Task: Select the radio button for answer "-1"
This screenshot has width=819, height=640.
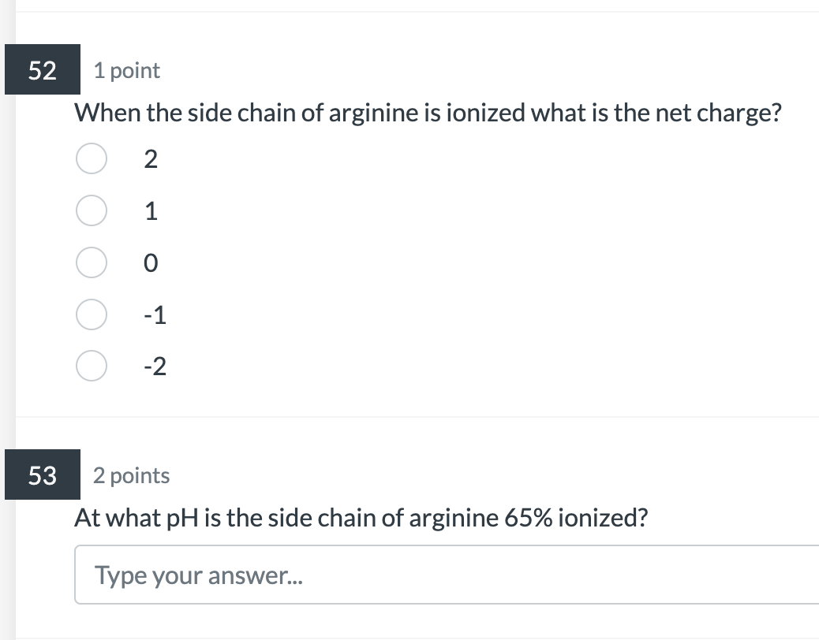Action: coord(91,314)
